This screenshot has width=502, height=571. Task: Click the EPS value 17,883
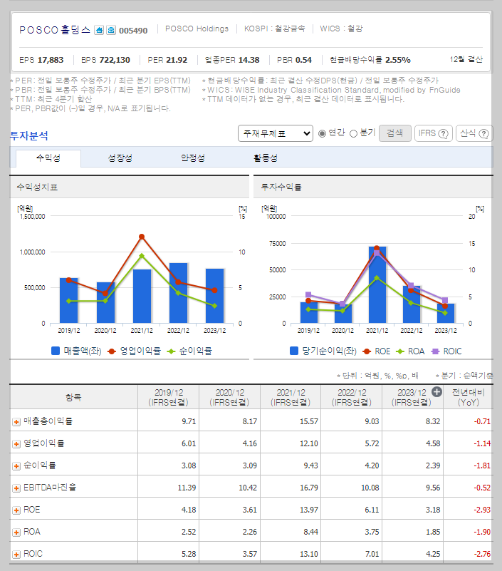tap(50, 60)
